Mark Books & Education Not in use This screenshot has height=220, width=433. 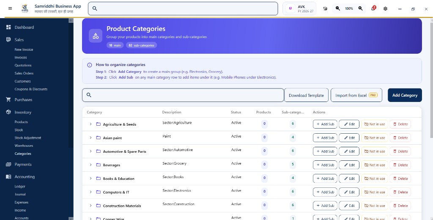point(375,178)
